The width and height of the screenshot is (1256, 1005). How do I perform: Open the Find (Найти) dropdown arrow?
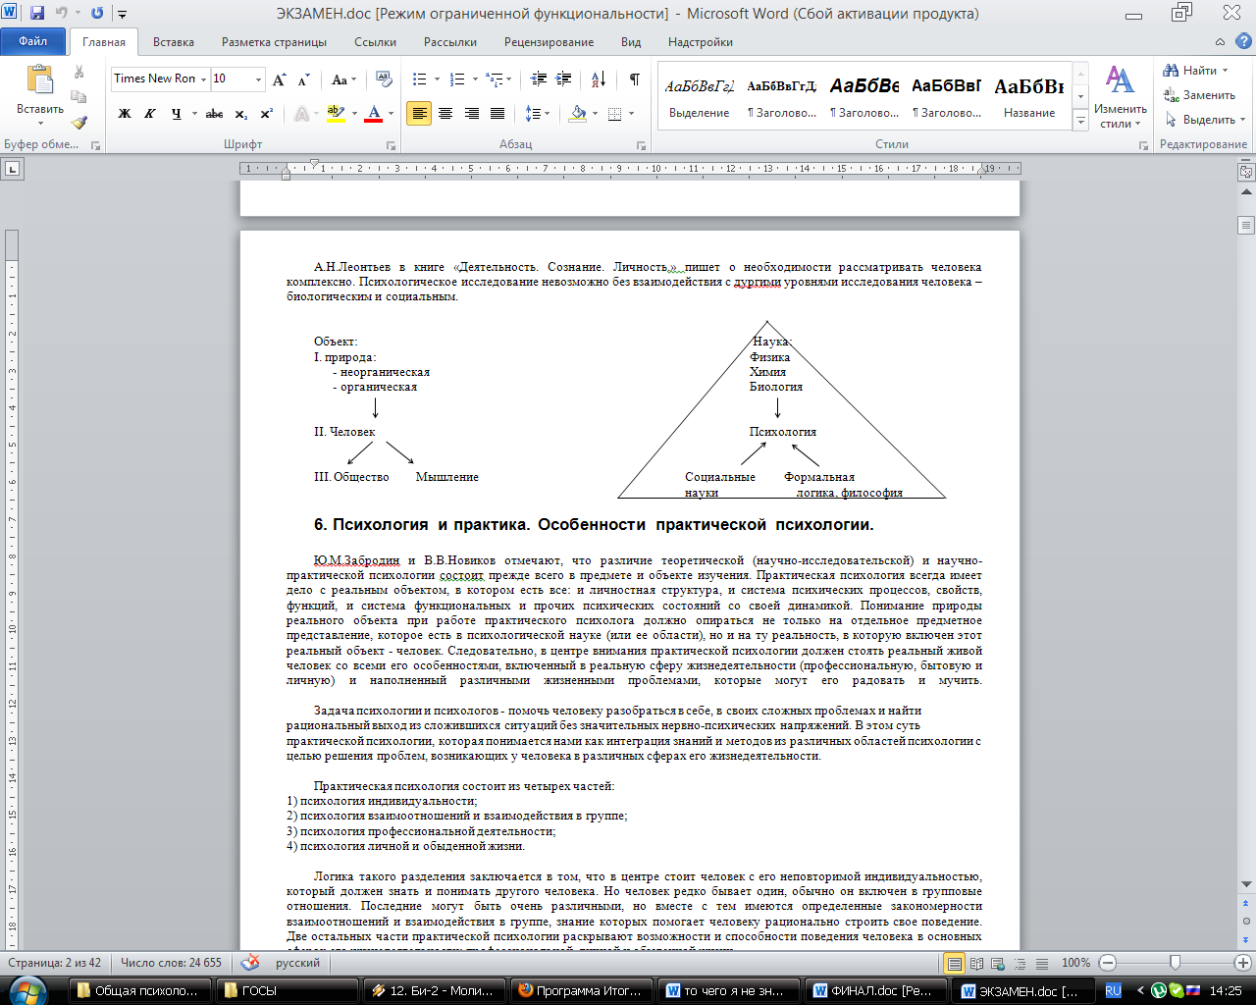point(1226,71)
